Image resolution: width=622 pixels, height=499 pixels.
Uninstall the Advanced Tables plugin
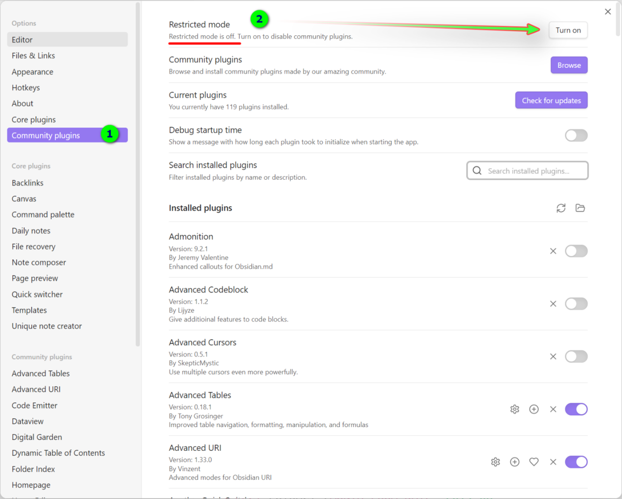[553, 409]
